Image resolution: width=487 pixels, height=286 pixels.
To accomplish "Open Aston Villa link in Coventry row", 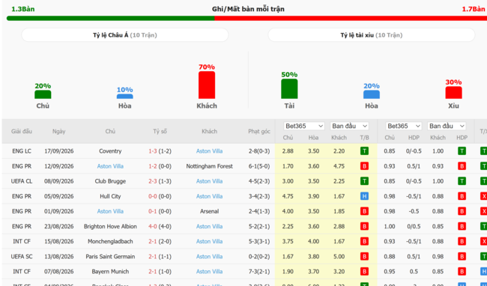I will tap(209, 151).
